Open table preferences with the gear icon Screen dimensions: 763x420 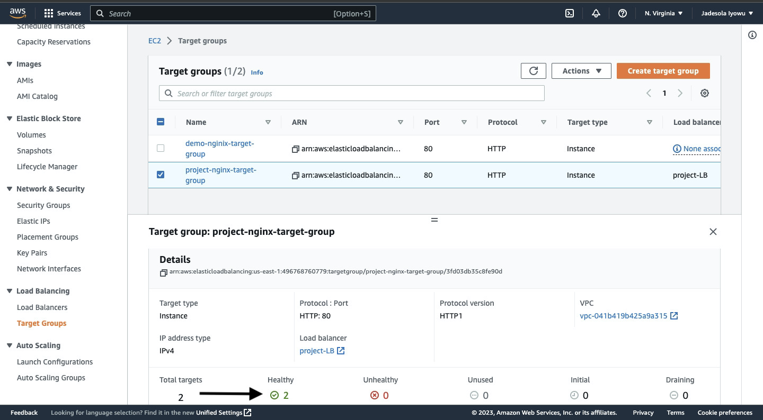click(x=705, y=93)
